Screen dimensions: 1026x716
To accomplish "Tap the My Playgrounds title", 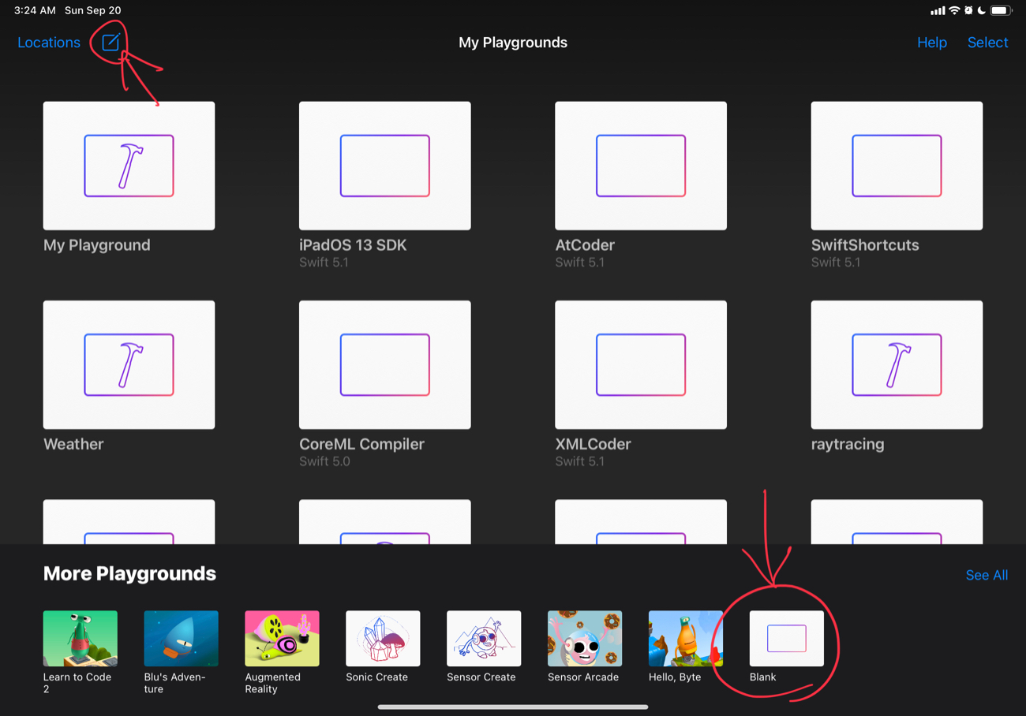I will tap(513, 43).
